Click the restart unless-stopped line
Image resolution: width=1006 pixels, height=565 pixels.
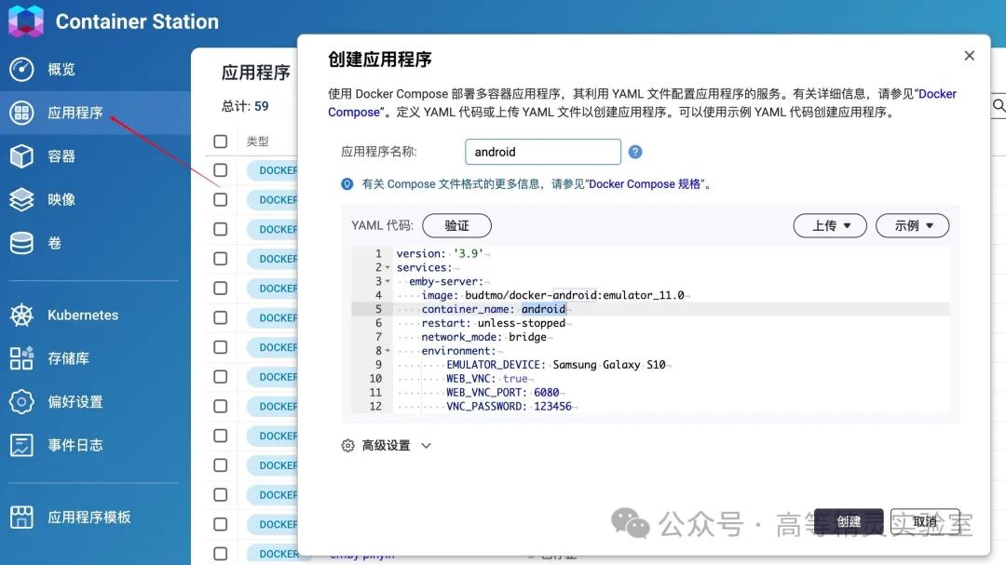coord(494,323)
